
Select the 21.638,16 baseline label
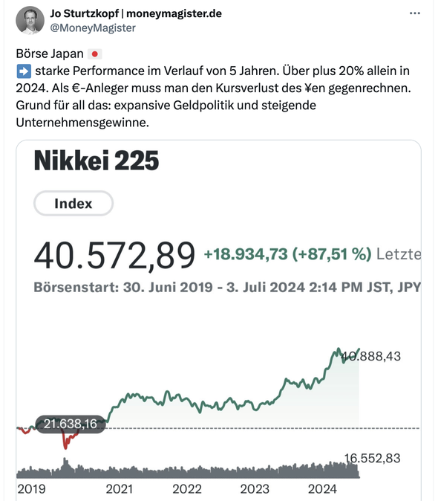(71, 424)
